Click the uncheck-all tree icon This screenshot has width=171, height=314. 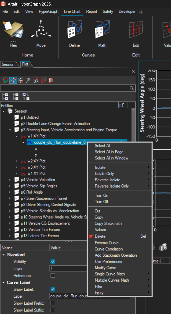click(15, 96)
